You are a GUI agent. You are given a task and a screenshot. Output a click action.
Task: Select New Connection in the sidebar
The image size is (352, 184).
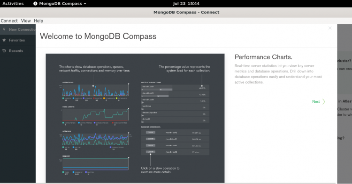[18, 29]
